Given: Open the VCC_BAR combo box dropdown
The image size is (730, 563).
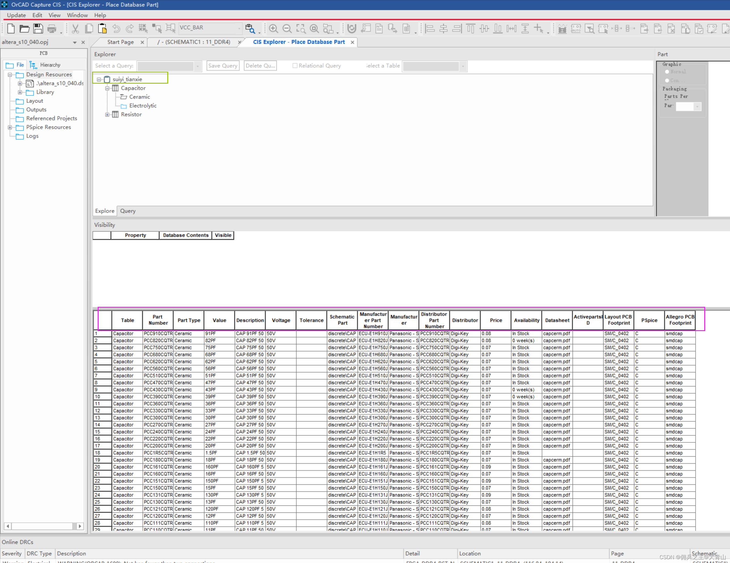Looking at the screenshot, I should click(239, 28).
